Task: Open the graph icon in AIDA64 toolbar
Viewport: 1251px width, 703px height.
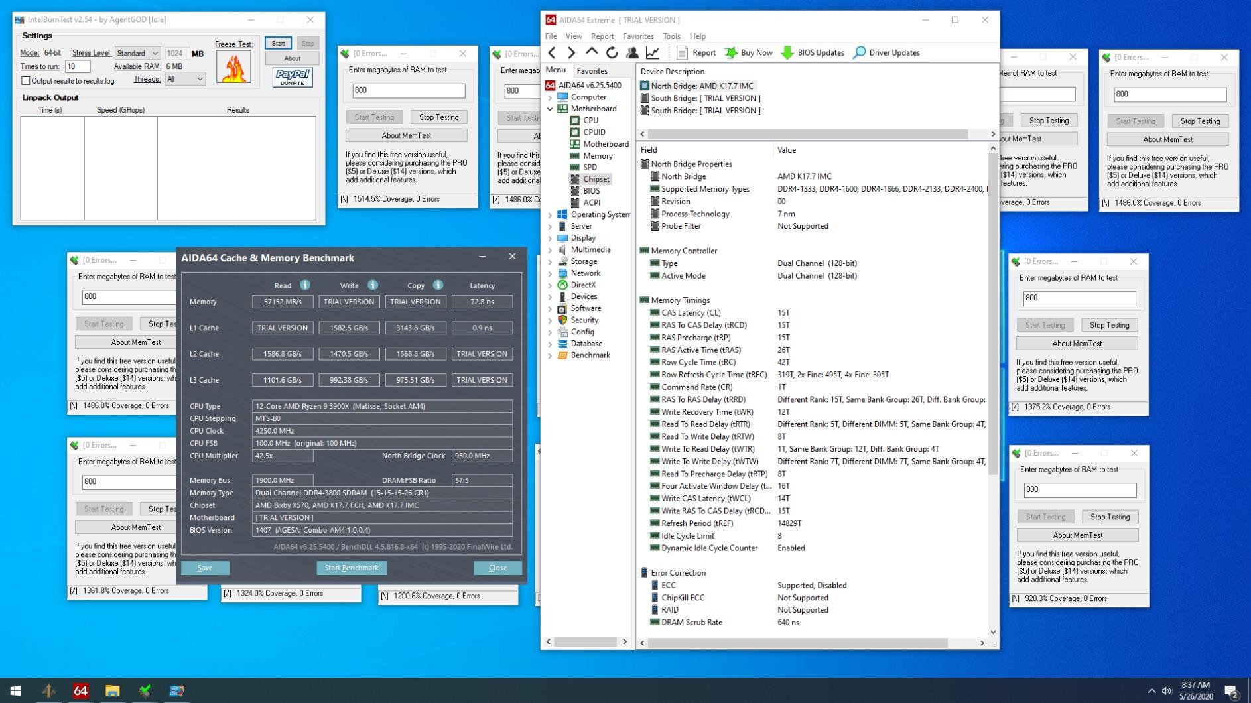Action: [653, 53]
